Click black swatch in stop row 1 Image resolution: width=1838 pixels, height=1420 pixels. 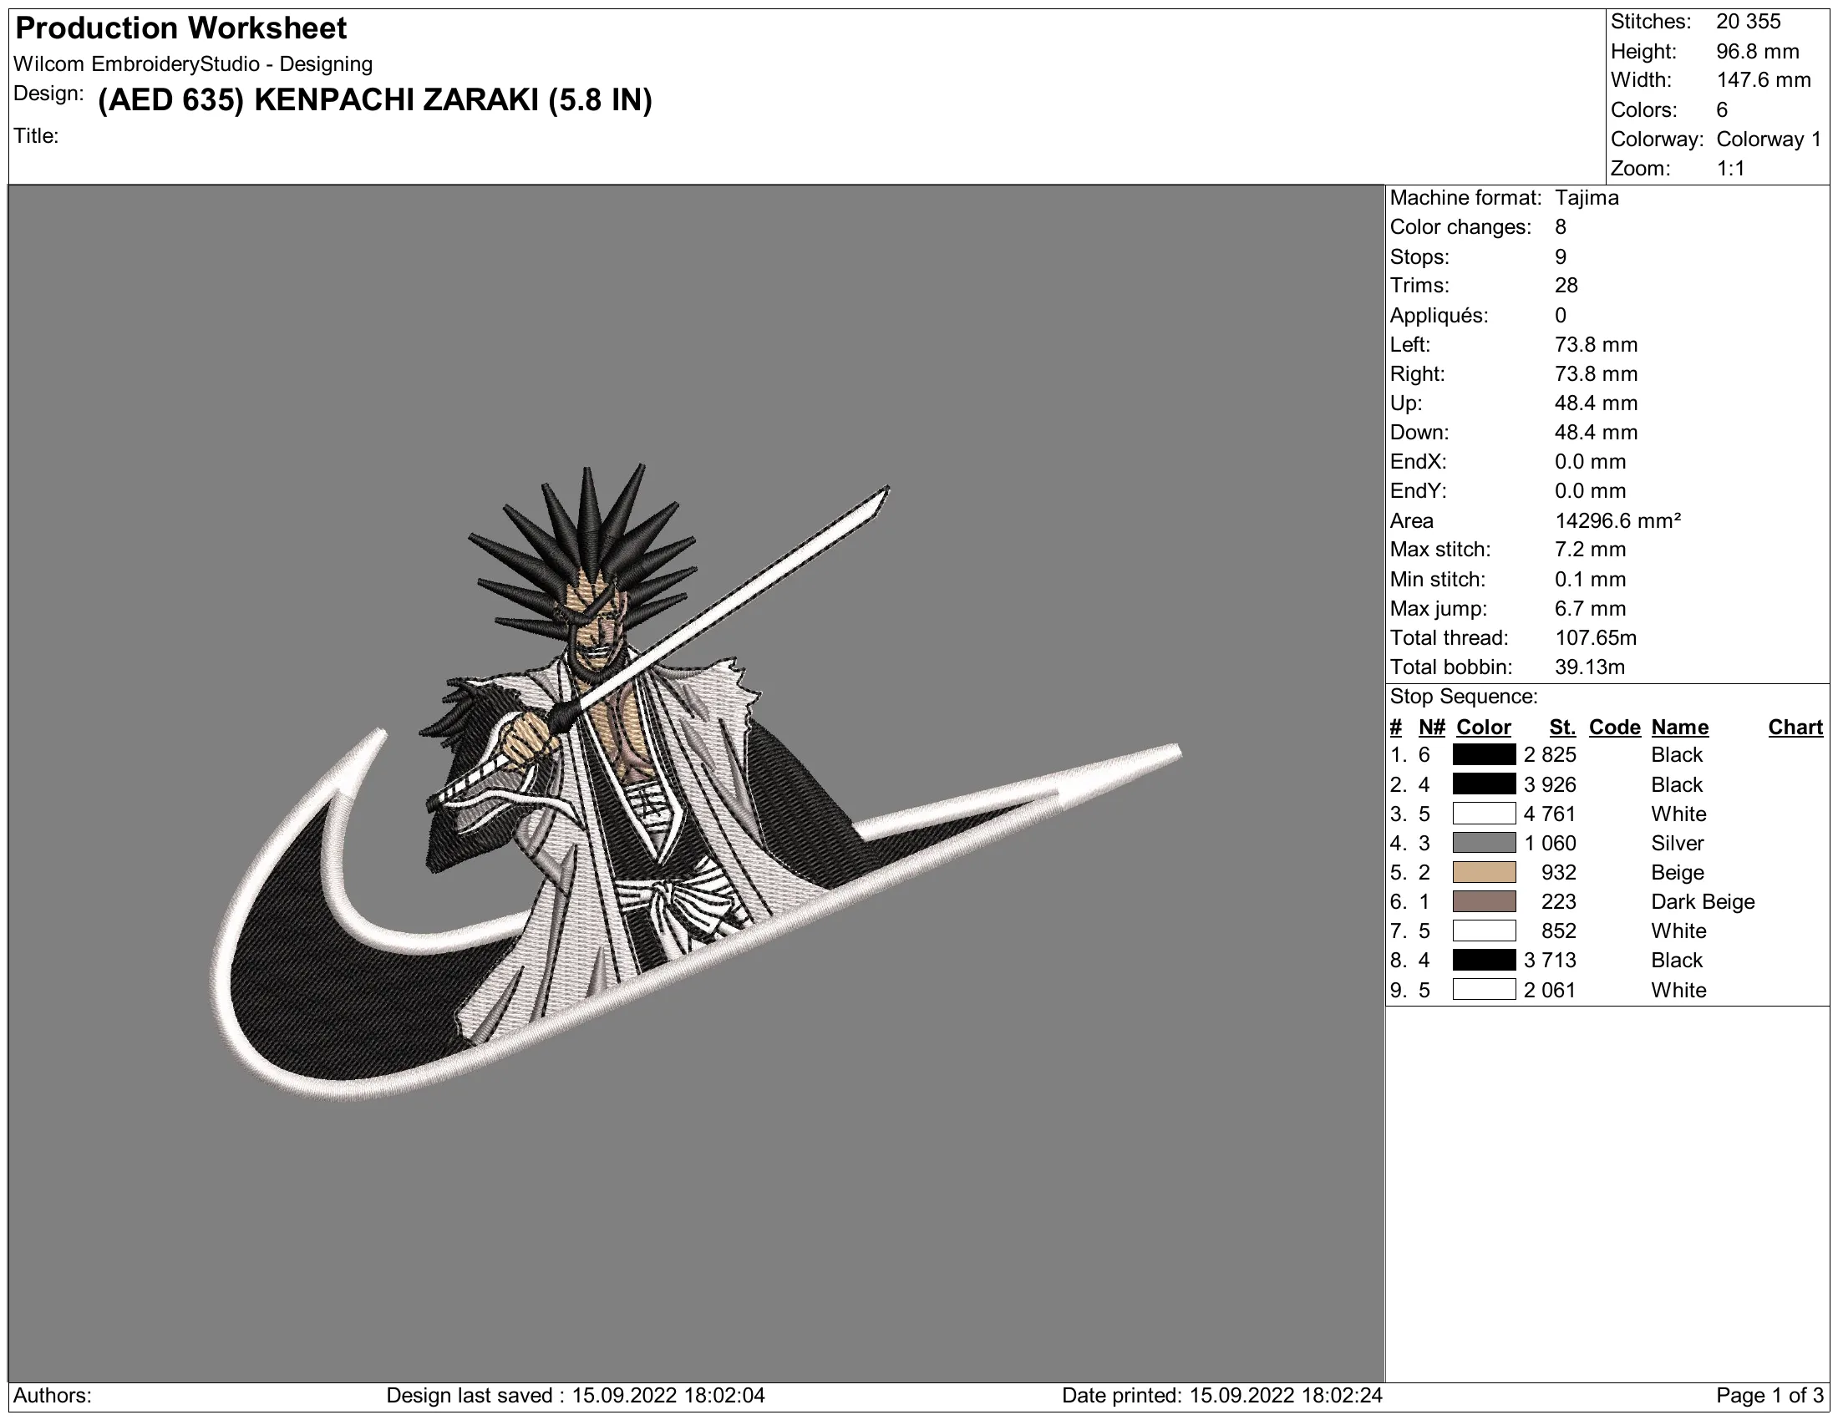coord(1484,754)
